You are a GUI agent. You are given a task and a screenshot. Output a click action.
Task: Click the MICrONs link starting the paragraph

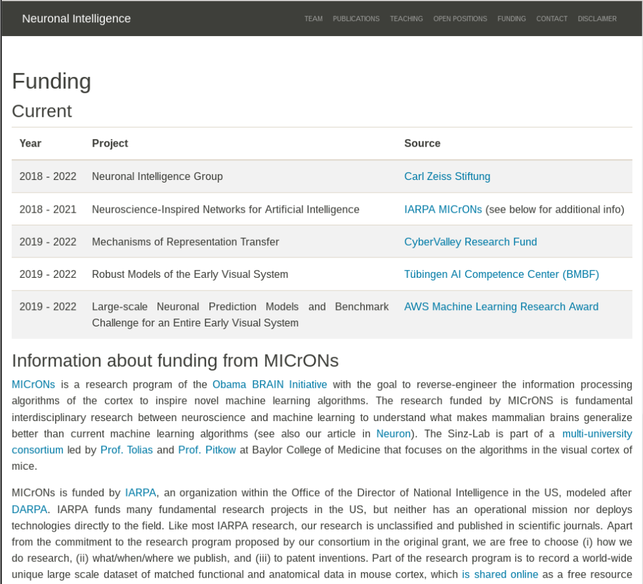[33, 385]
